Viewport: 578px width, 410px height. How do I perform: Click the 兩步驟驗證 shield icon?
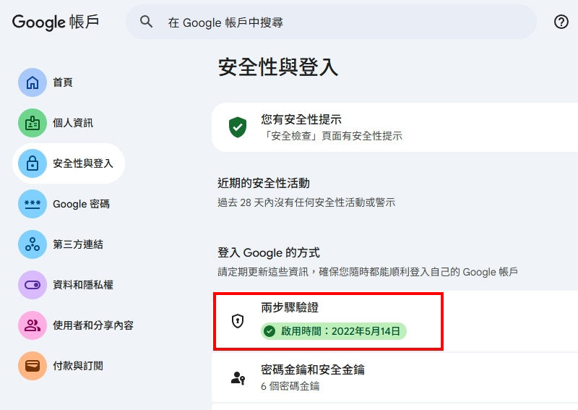[238, 321]
